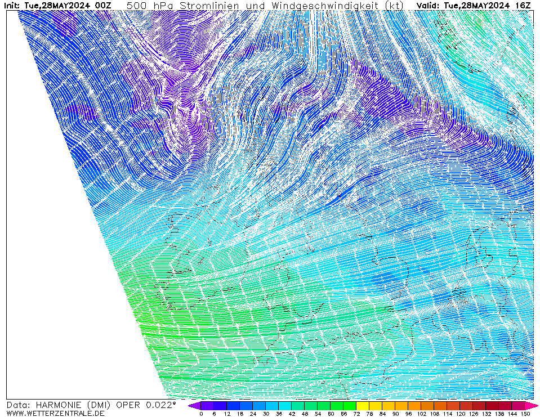
Task: Click the crimson swatch between 132 and 138
Action: [493, 406]
